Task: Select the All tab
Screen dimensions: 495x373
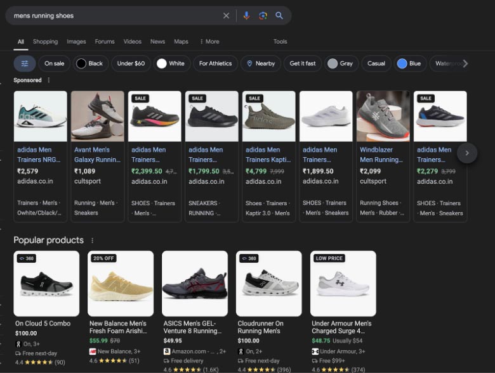Action: pyautogui.click(x=21, y=42)
